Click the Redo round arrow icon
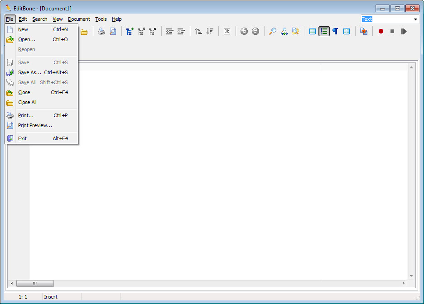Screen dimensions: 424x304 (x=255, y=31)
